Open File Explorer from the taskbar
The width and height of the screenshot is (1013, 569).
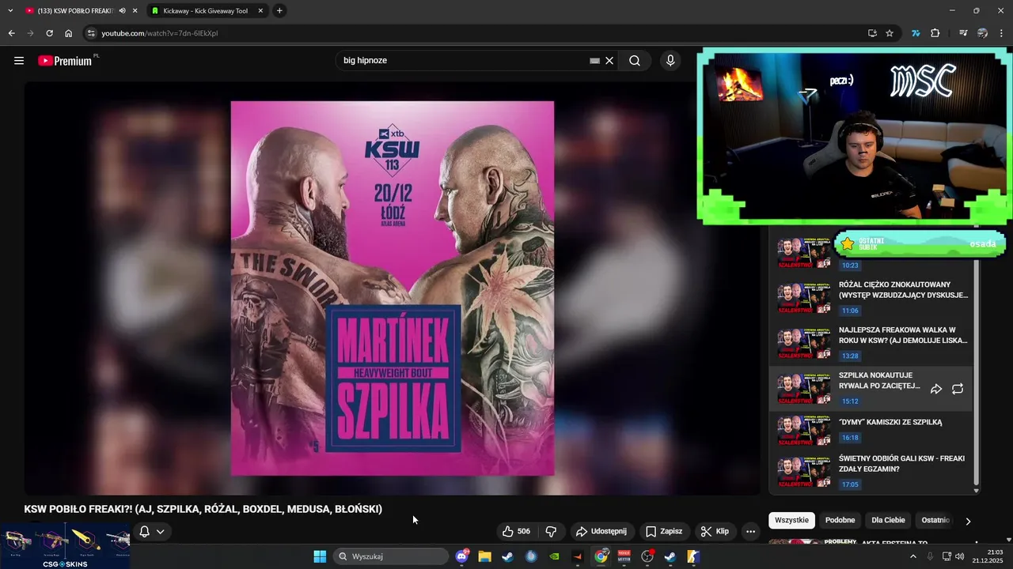(x=484, y=556)
